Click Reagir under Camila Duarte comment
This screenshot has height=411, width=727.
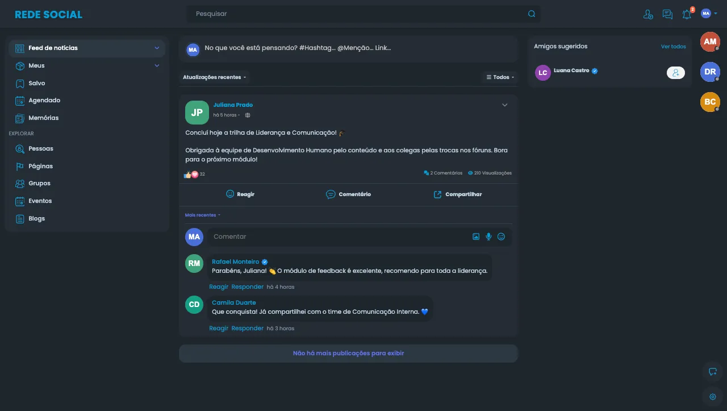tap(219, 328)
